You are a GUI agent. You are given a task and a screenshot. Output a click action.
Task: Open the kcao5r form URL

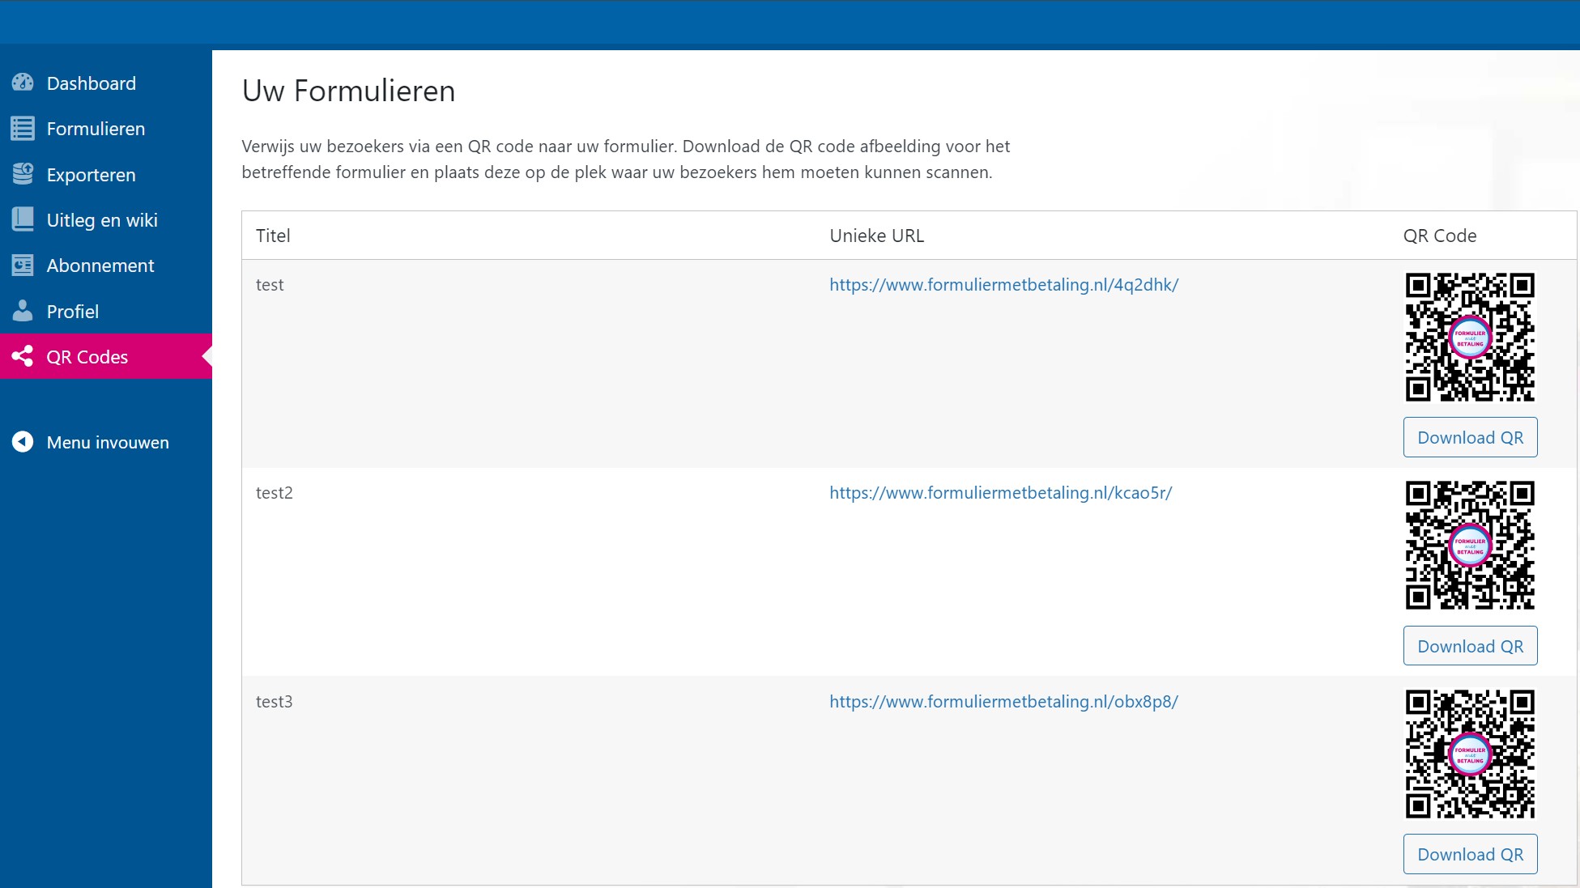[1000, 493]
